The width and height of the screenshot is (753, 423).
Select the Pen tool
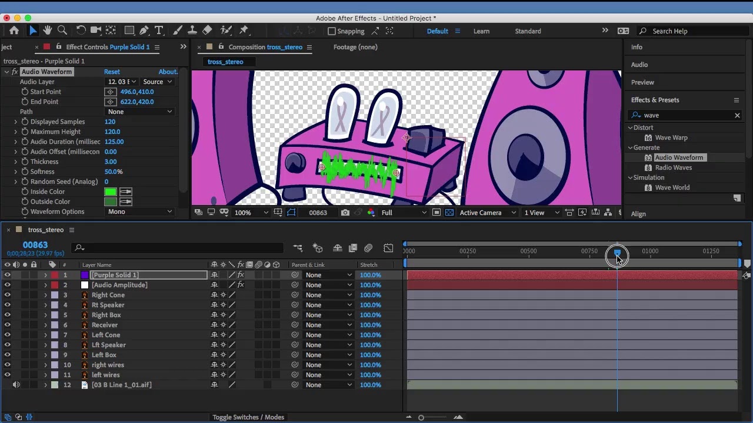[144, 31]
